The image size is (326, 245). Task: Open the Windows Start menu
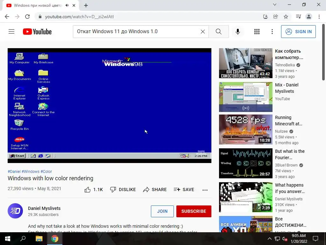[8, 239]
